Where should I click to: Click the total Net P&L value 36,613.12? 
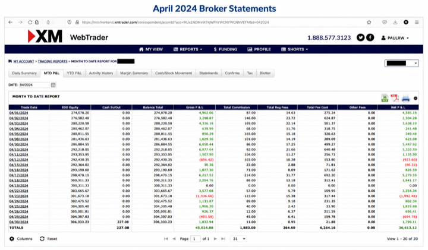click(x=408, y=227)
